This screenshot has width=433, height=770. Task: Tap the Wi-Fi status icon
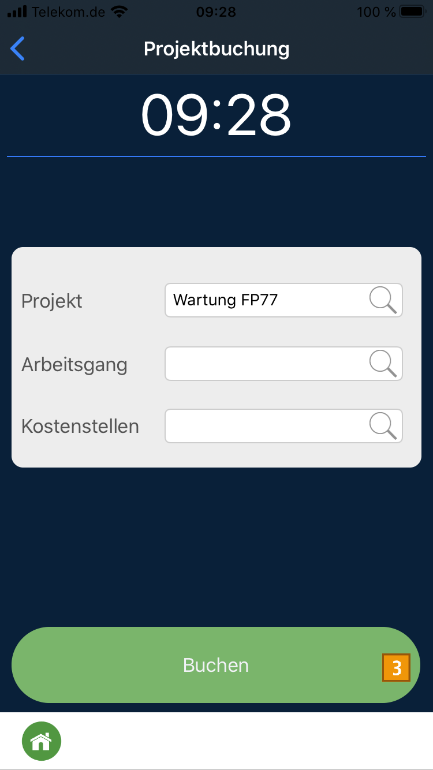120,12
